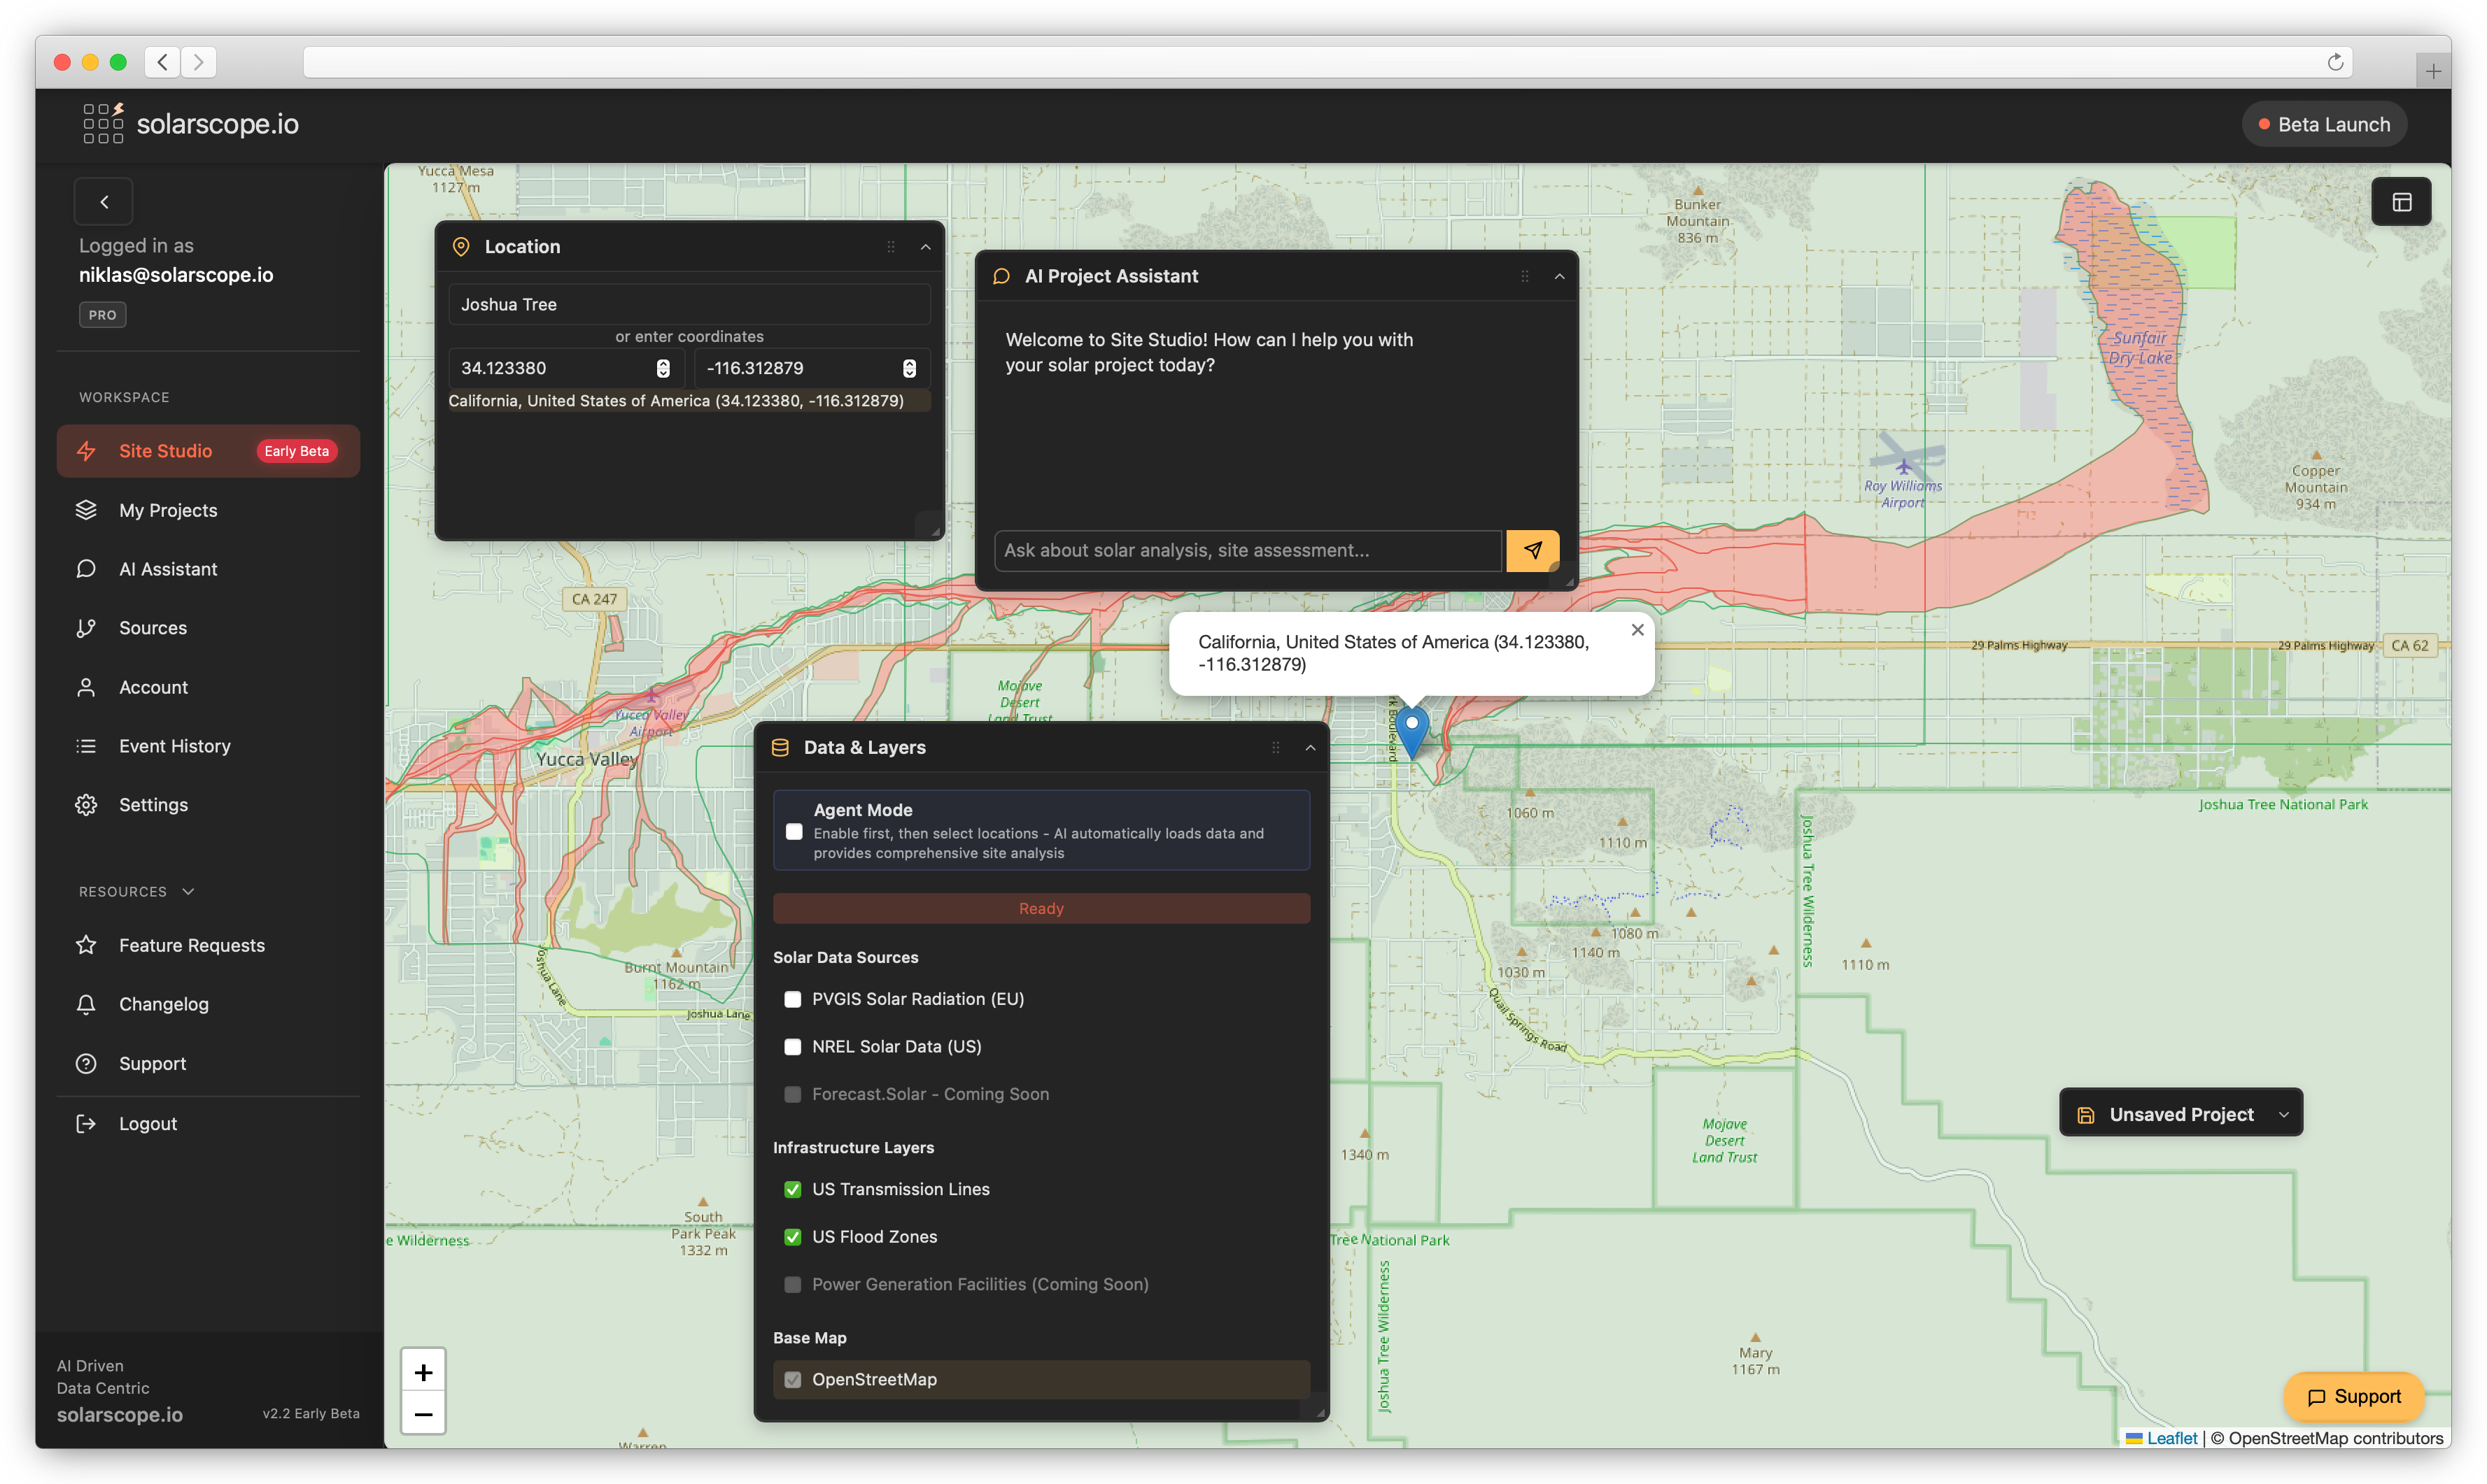Open Event History
2487x1484 pixels.
coord(174,745)
